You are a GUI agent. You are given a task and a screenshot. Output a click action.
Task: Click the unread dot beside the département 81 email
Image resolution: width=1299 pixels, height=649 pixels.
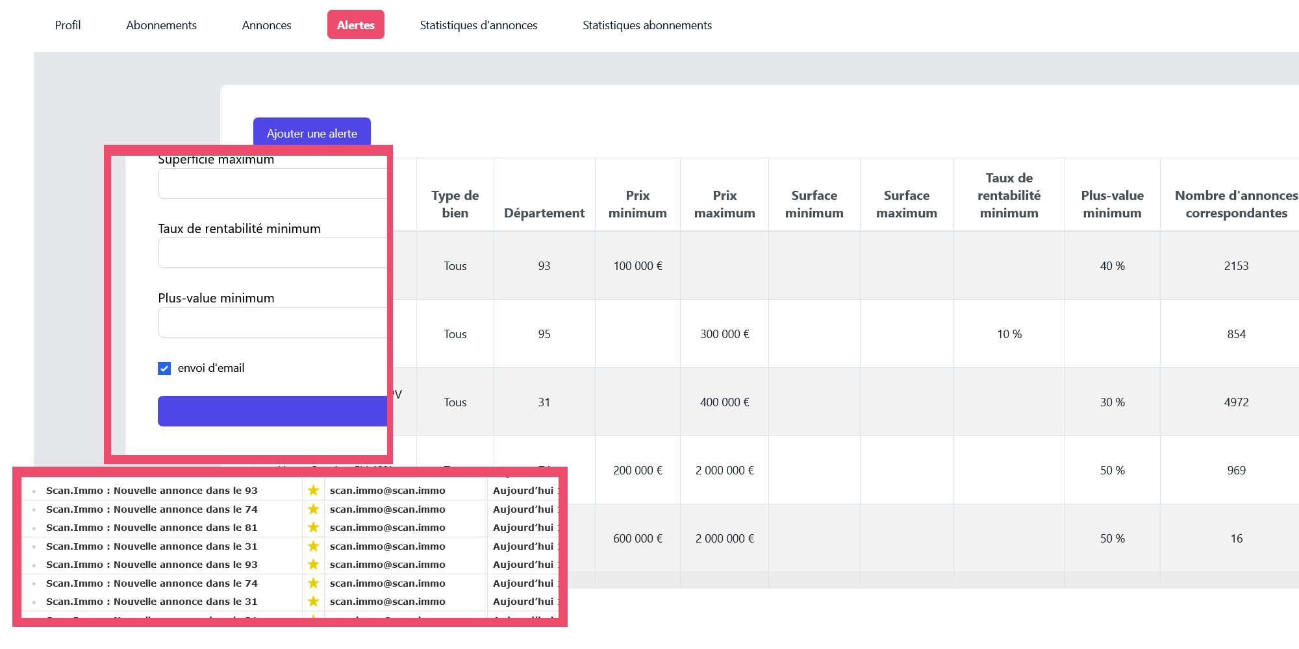coord(34,528)
